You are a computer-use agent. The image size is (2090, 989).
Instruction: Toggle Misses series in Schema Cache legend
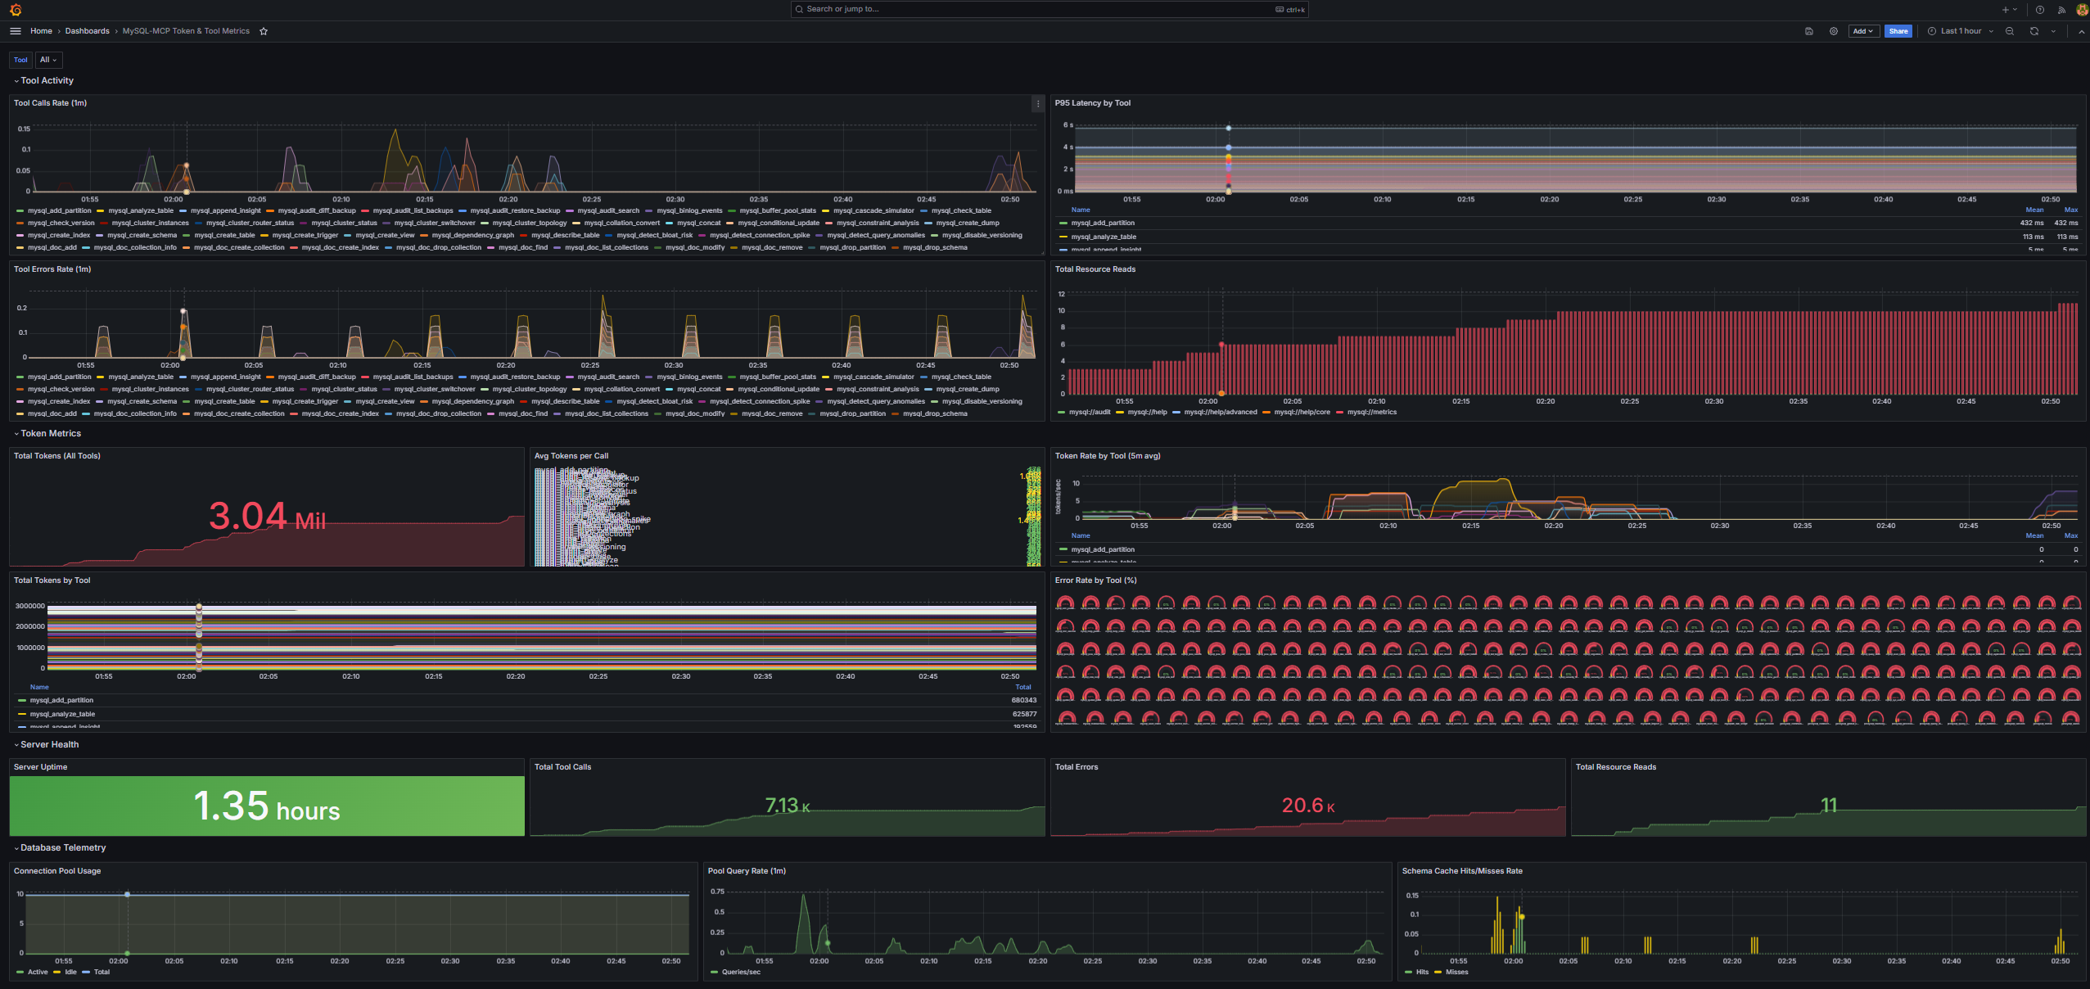[1457, 972]
